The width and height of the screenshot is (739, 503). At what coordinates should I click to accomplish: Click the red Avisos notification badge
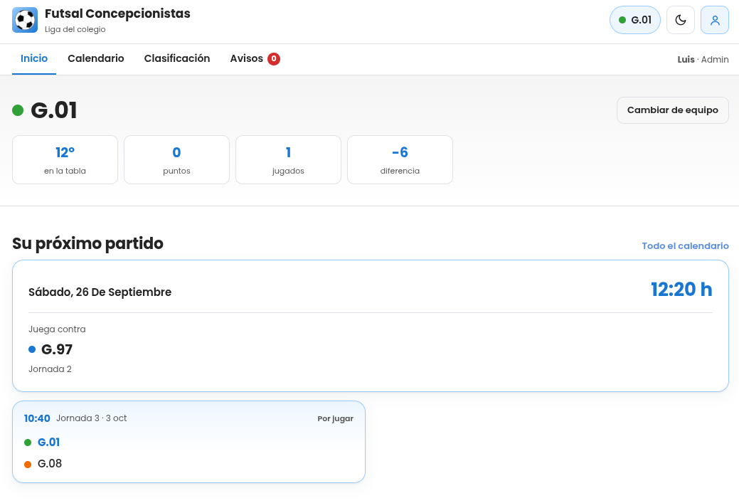pos(274,59)
